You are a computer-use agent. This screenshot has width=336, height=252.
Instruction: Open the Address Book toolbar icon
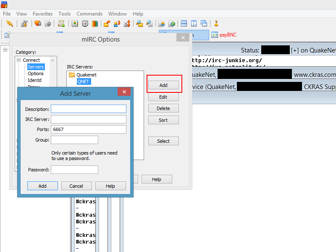[x=75, y=24]
